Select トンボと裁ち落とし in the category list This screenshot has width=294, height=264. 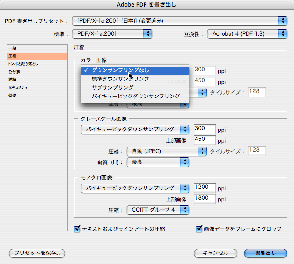click(x=37, y=64)
